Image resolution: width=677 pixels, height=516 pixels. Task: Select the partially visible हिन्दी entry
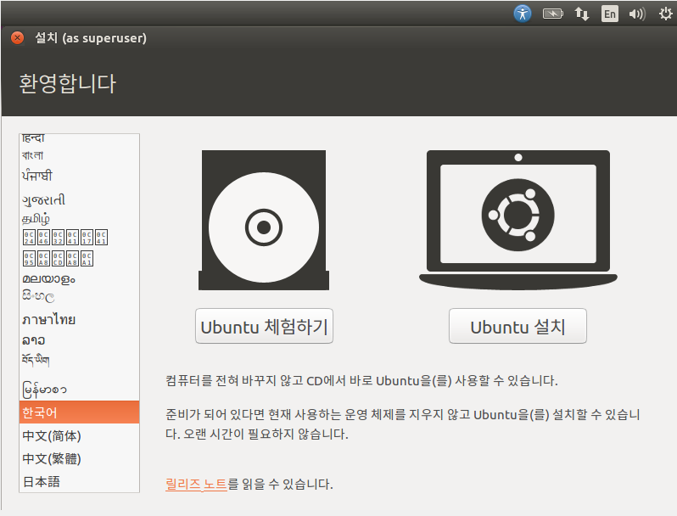80,139
